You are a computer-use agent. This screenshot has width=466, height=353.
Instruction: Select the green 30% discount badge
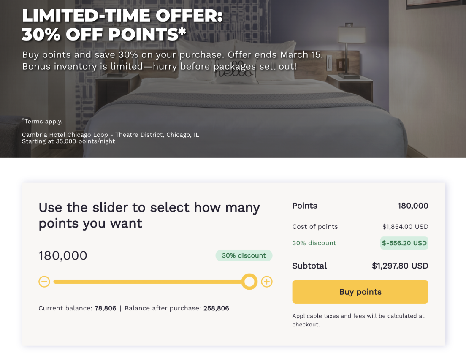[244, 255]
